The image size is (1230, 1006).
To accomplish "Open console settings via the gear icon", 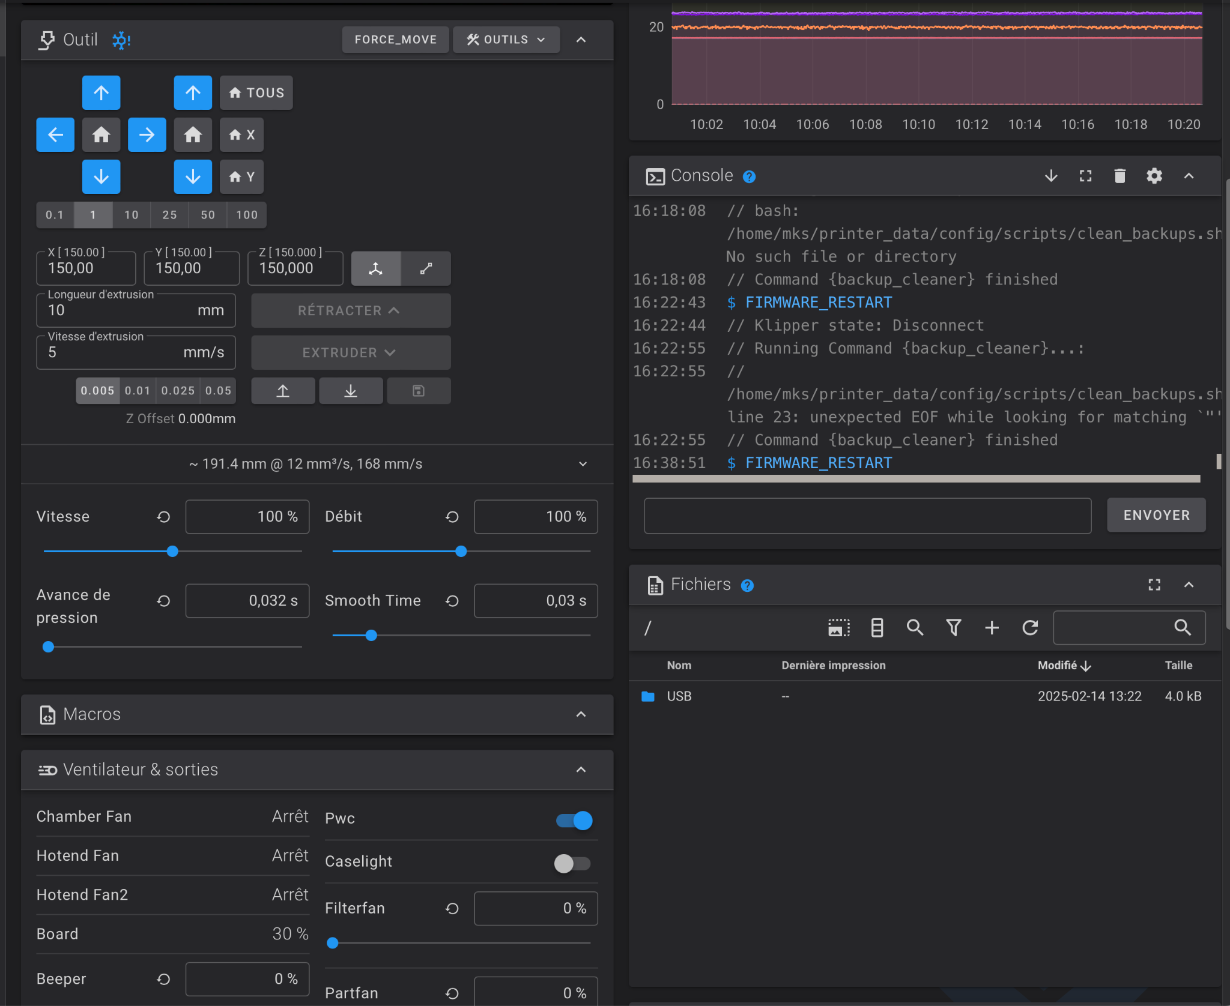I will (1154, 176).
